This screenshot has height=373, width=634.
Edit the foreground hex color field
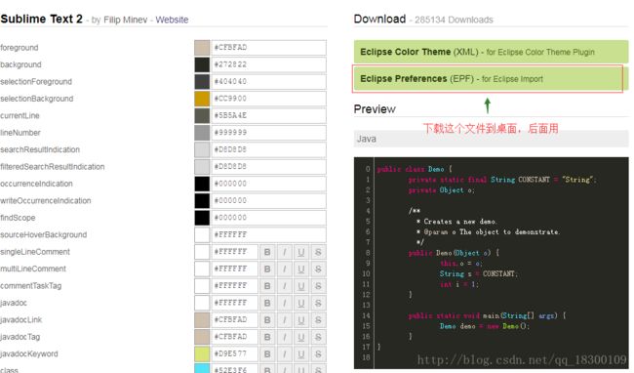269,47
